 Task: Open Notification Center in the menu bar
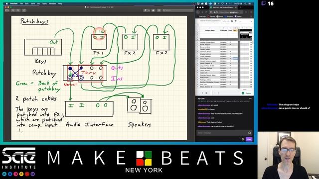click(250, 3)
